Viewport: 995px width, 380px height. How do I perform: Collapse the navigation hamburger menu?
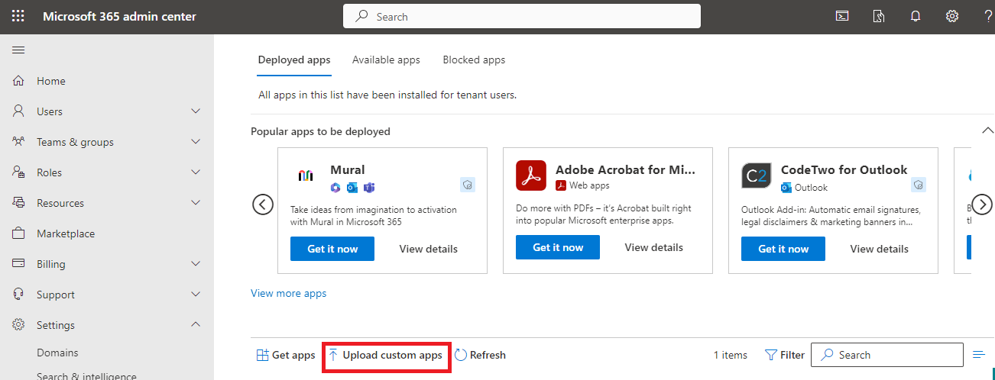(18, 50)
